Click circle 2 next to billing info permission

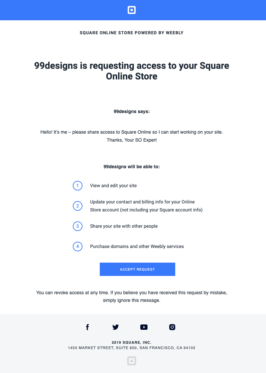coord(77,206)
